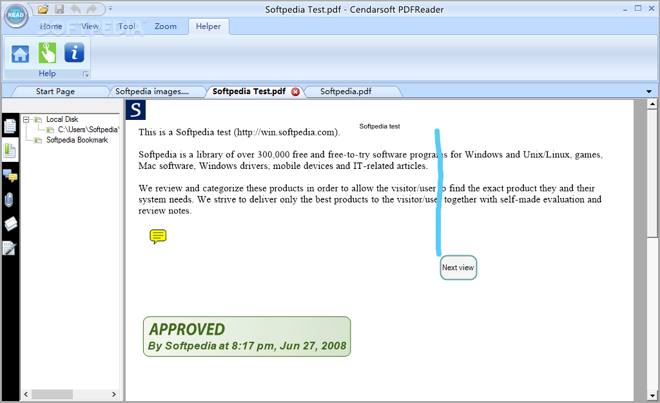The height and width of the screenshot is (403, 660).
Task: Switch to the Softpedia.pdf document tab
Action: pyautogui.click(x=345, y=92)
